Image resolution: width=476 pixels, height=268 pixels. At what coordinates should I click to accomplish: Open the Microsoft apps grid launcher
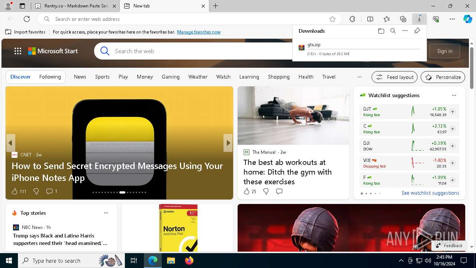17,51
